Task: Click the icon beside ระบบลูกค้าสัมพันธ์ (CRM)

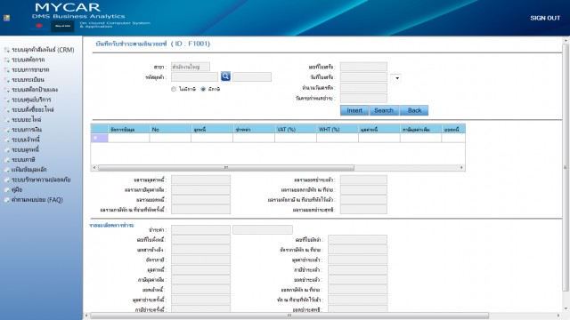Action: pyautogui.click(x=6, y=50)
